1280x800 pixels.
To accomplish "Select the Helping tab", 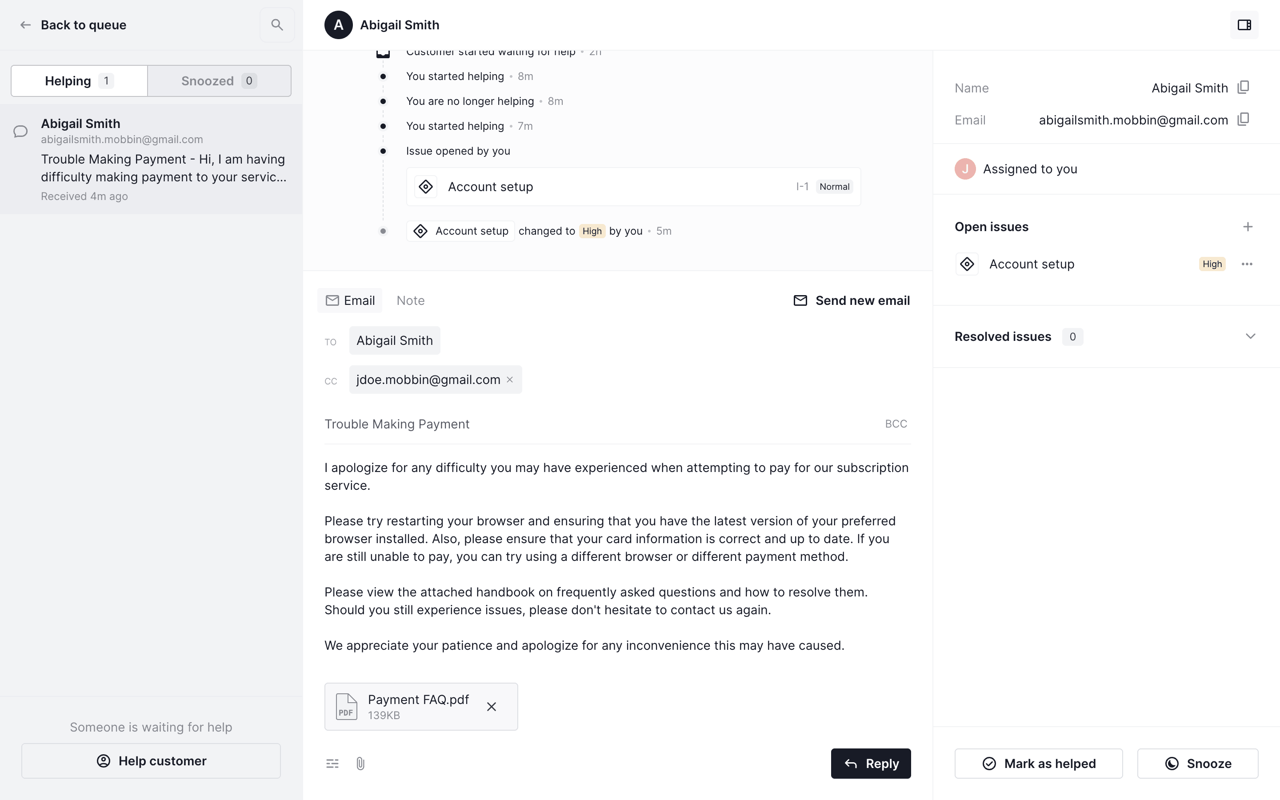I will click(79, 81).
